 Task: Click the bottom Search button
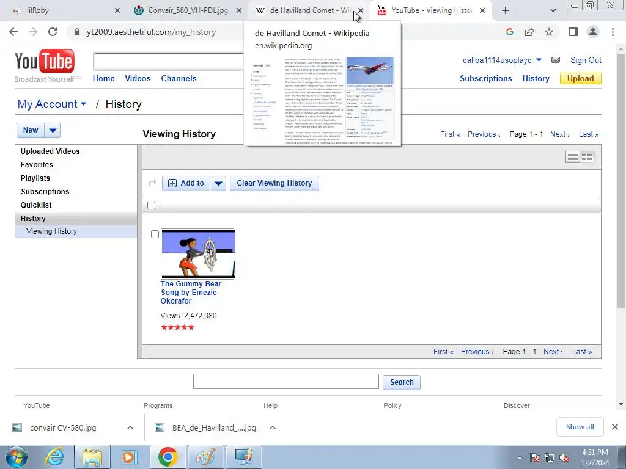pyautogui.click(x=402, y=382)
